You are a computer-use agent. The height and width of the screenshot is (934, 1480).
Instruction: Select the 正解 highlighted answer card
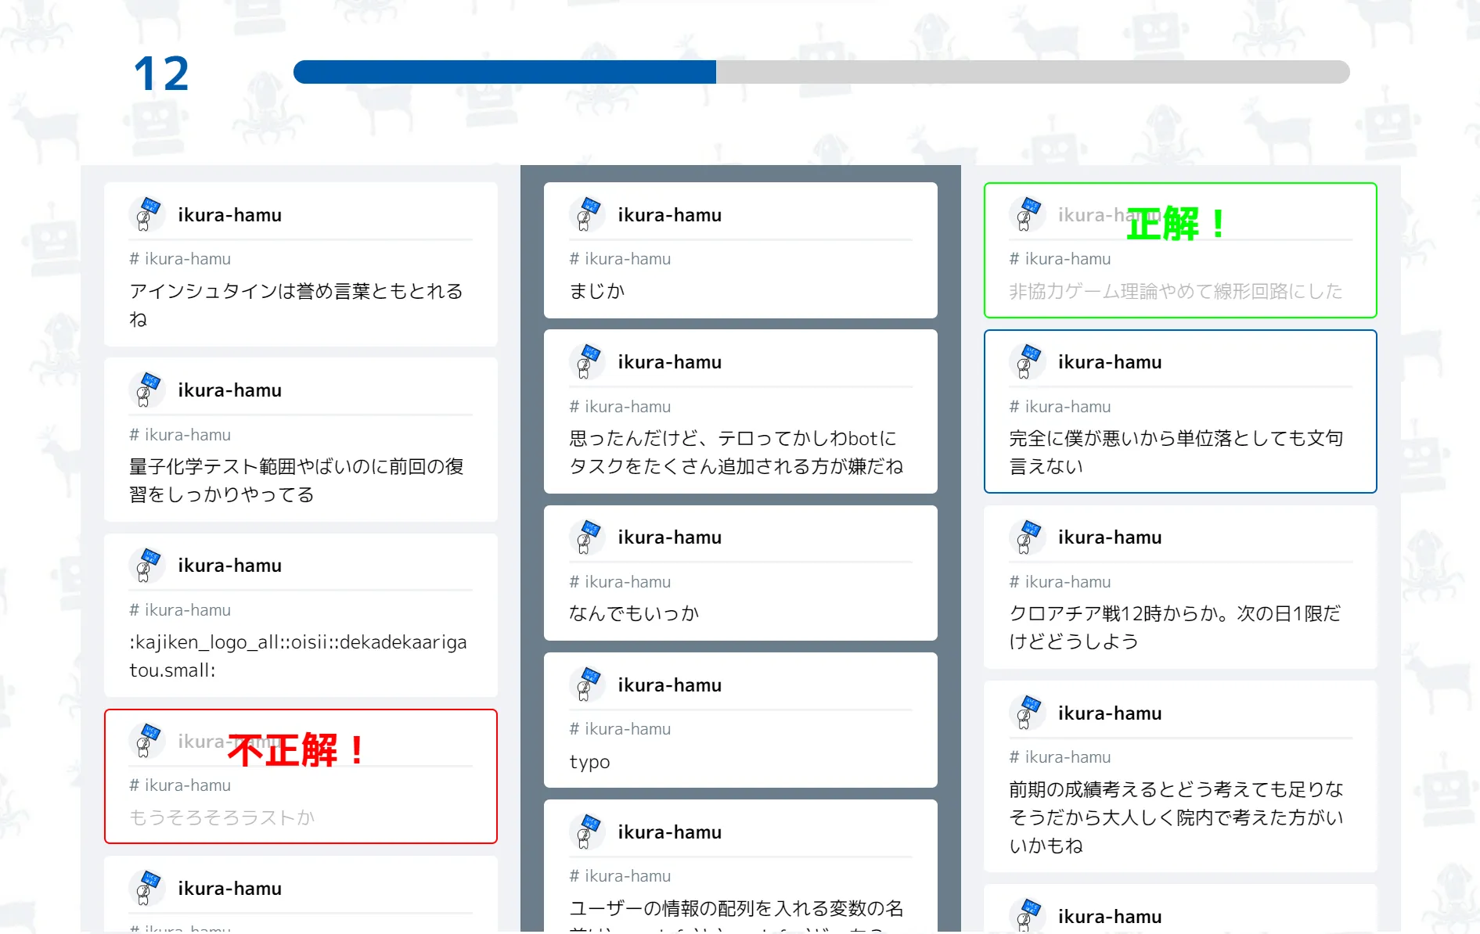click(1179, 250)
